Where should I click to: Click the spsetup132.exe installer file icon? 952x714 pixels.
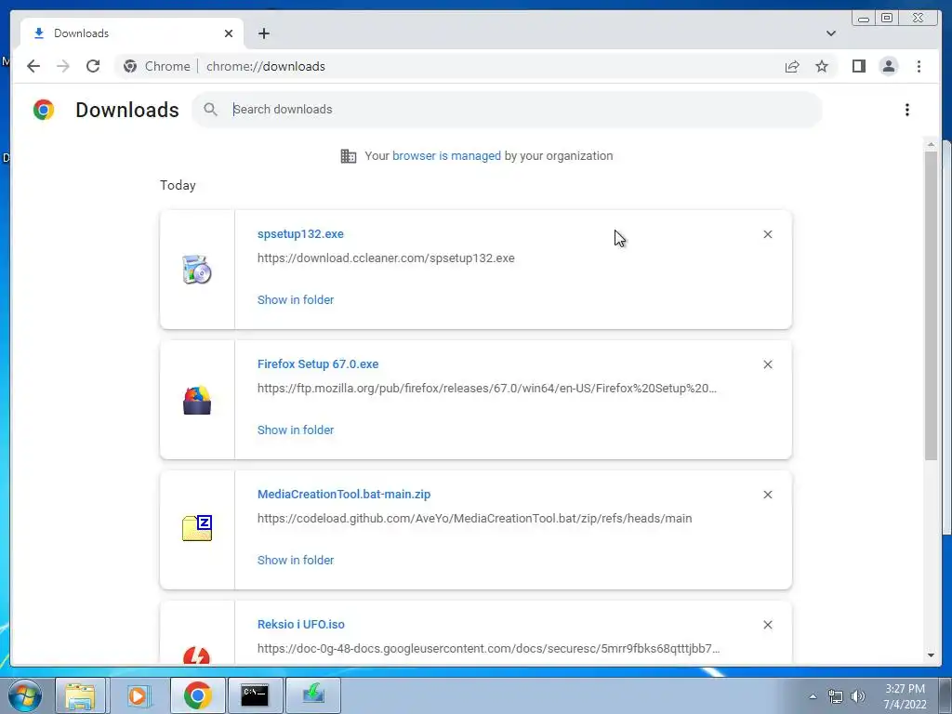(x=197, y=270)
